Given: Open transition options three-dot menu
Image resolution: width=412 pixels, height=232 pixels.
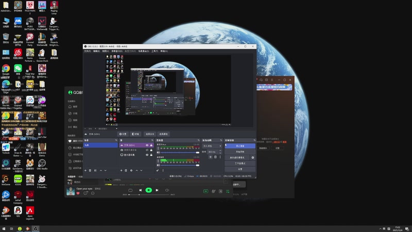Looking at the screenshot, I should pyautogui.click(x=220, y=157).
